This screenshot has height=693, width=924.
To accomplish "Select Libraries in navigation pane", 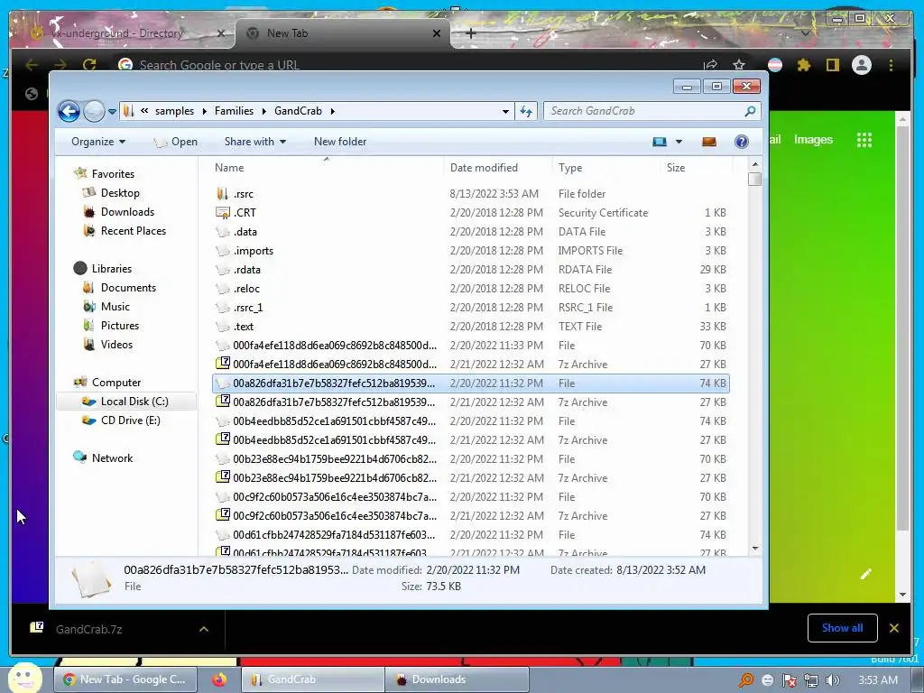I will coord(111,269).
